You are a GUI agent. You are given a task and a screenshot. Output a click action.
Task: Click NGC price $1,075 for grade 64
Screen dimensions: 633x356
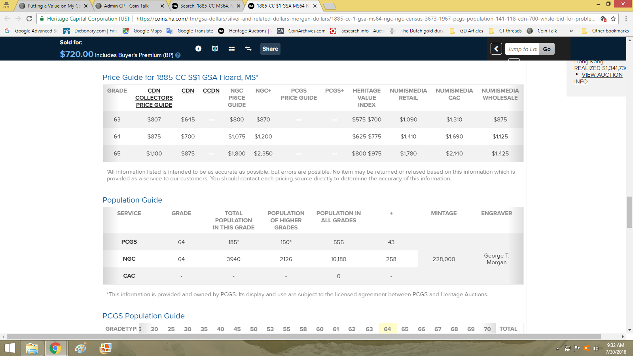click(237, 136)
